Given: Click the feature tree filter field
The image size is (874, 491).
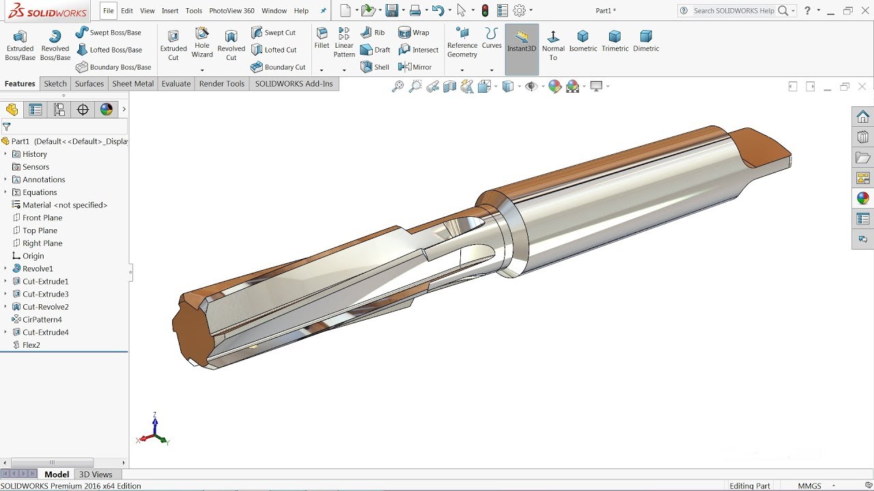Looking at the screenshot, I should click(x=64, y=127).
